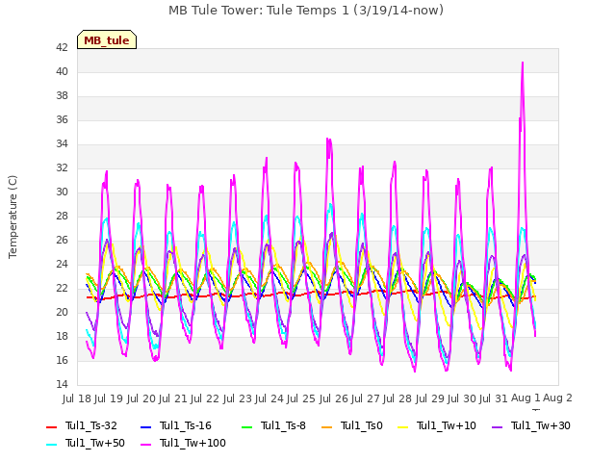Click the green Tul1_Ts-8 legend swatch

pos(246,426)
